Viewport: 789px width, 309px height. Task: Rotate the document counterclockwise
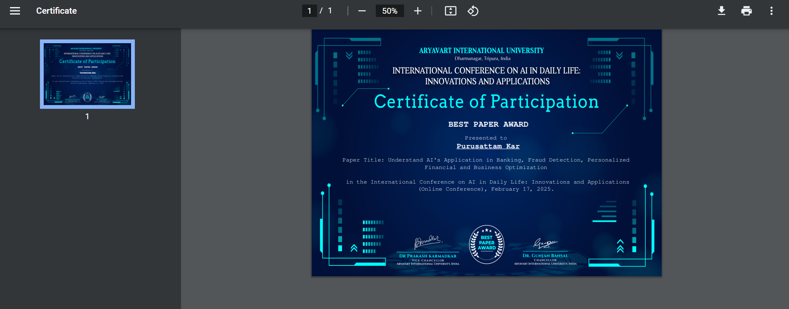[473, 11]
